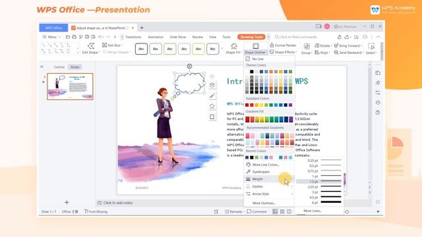Choose the 1 pt line weight
The height and width of the screenshot is (237, 422).
coord(319,176)
